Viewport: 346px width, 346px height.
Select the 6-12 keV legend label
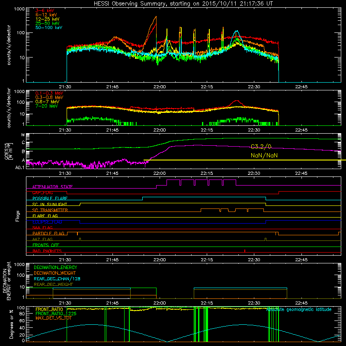pyautogui.click(x=46, y=15)
